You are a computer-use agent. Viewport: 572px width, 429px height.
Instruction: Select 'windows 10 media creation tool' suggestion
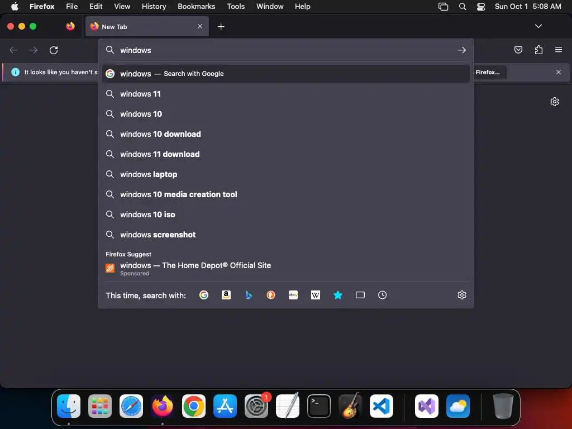tap(286, 194)
